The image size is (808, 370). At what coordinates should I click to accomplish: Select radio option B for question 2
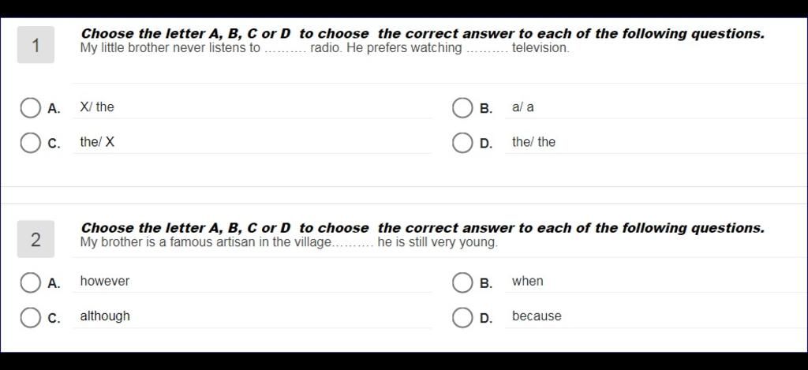coord(462,283)
